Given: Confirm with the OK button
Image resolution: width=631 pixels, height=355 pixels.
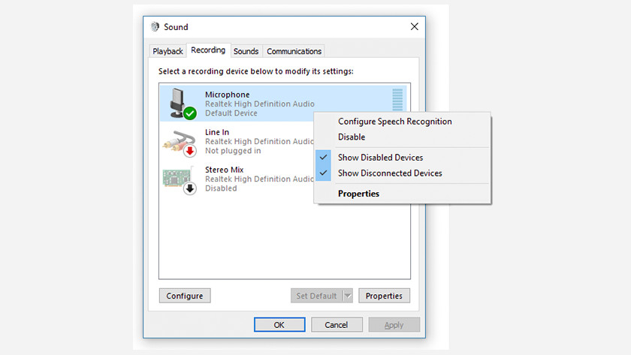Looking at the screenshot, I should tap(279, 325).
